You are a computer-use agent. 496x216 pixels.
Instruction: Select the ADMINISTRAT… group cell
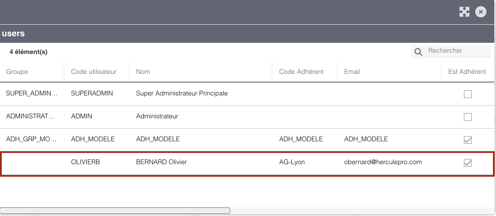click(30, 116)
